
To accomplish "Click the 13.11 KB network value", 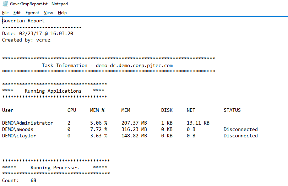I will [198, 123].
